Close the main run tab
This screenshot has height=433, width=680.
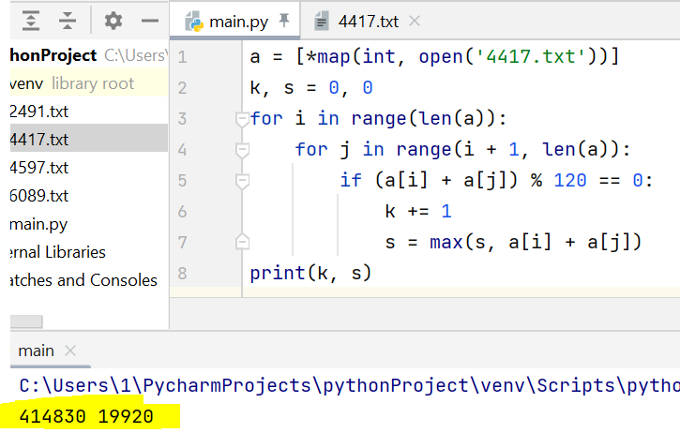point(70,351)
